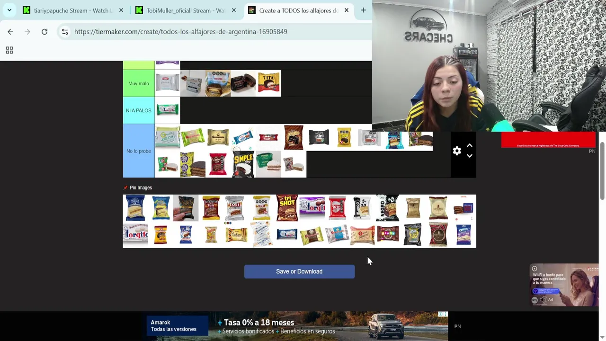This screenshot has height=341, width=606.
Task: Pick the dark chocolate alfajor in Muy malo
Action: [243, 83]
